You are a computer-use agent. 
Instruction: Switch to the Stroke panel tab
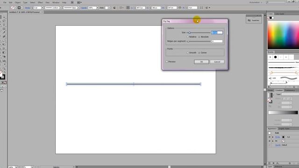pyautogui.click(x=270, y=90)
